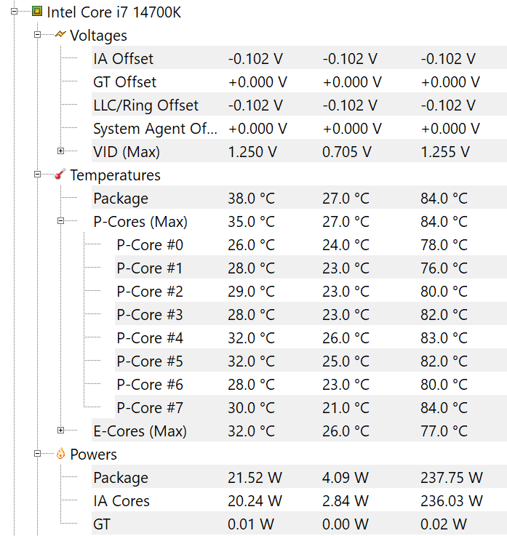Select the LLC/Ring Offset row
The width and height of the screenshot is (507, 536).
click(145, 105)
